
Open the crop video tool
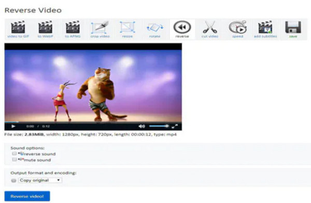[100, 29]
